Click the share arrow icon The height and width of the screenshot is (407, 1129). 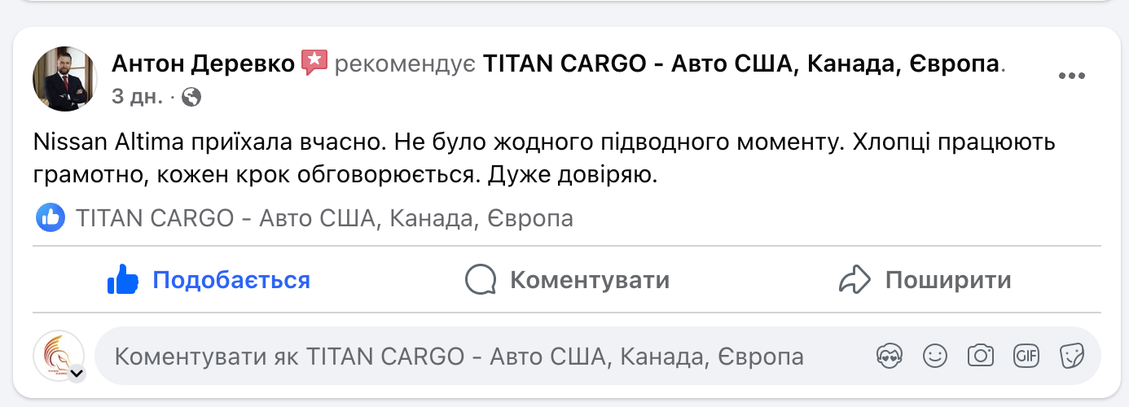click(x=854, y=281)
